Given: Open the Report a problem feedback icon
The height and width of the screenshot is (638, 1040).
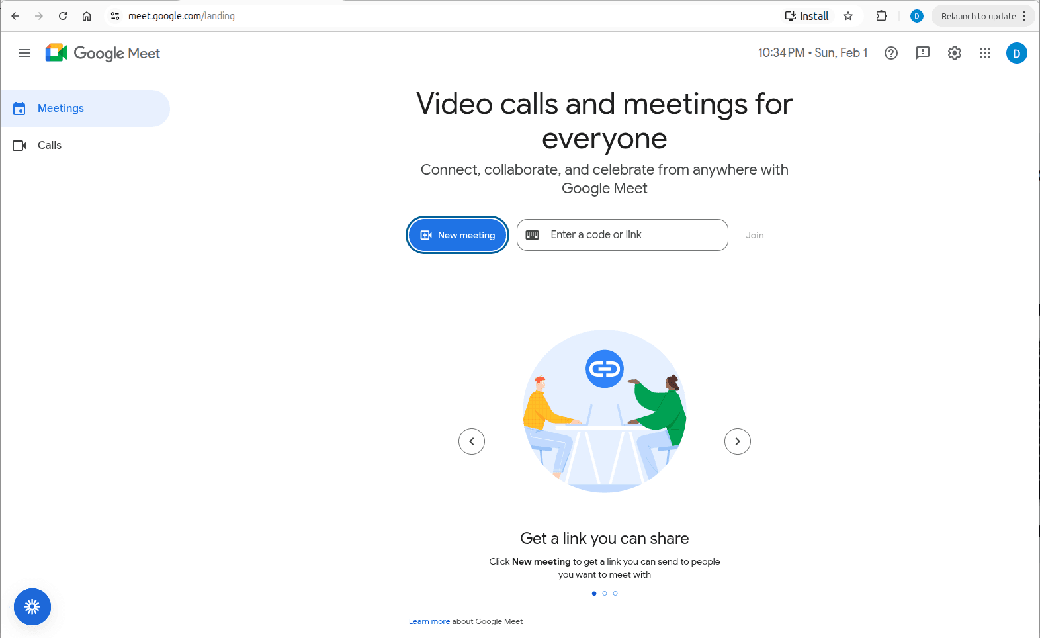Looking at the screenshot, I should click(923, 53).
